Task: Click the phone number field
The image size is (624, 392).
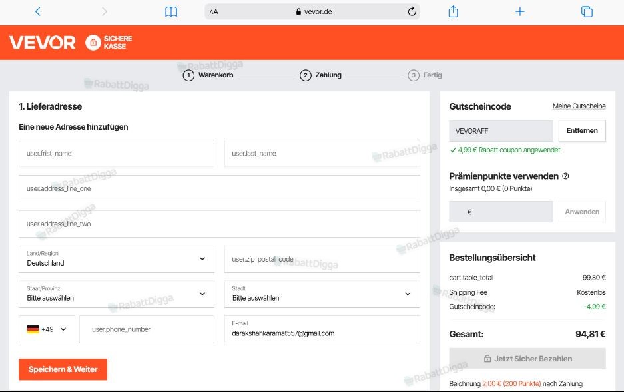Action: [147, 329]
